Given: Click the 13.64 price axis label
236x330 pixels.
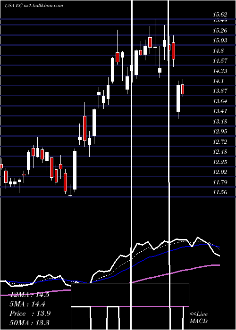Looking at the screenshot, I should pos(220,101).
